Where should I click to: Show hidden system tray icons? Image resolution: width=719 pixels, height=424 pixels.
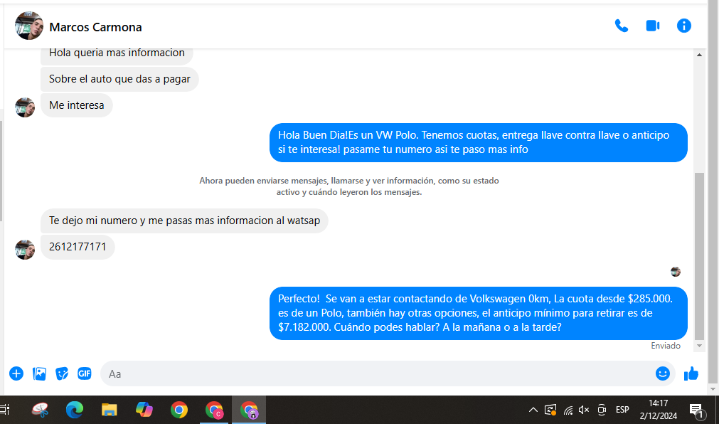pos(533,410)
